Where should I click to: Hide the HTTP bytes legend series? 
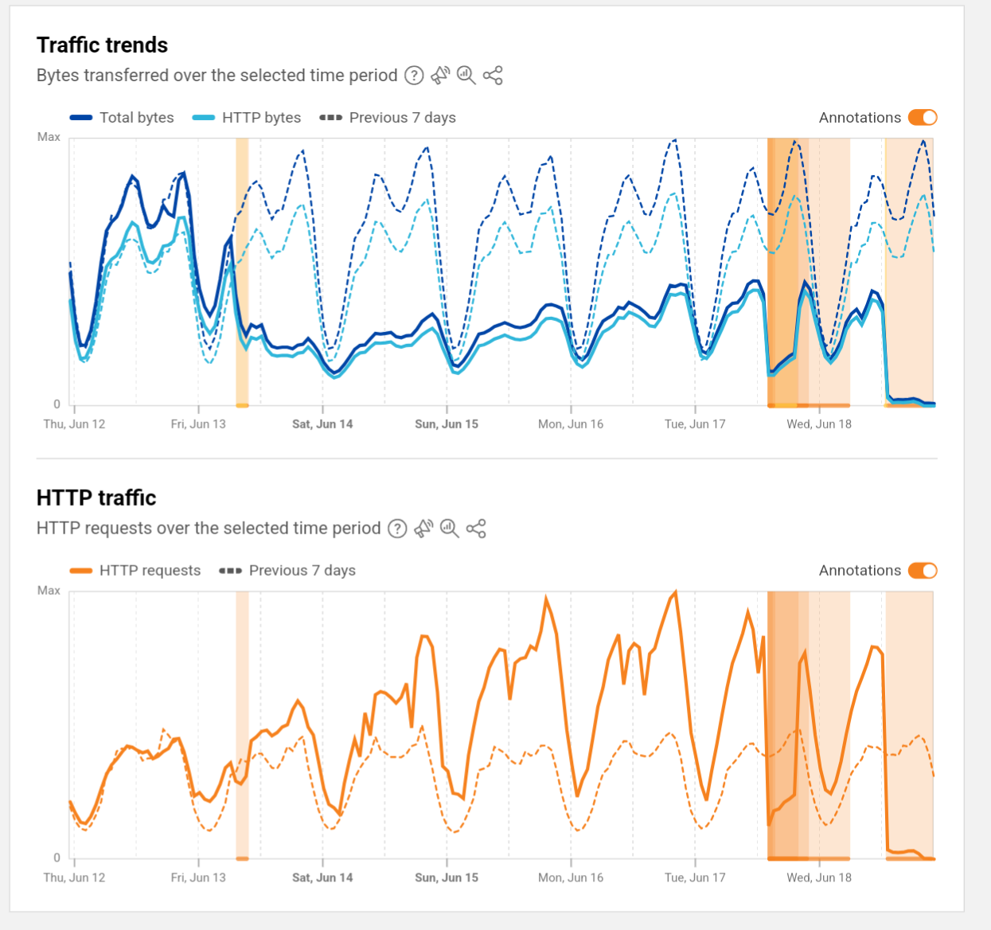point(247,118)
